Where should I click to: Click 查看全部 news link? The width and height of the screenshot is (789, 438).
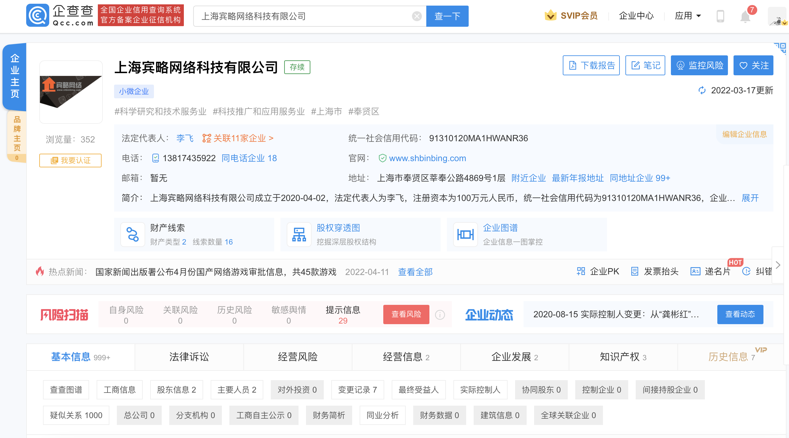415,272
